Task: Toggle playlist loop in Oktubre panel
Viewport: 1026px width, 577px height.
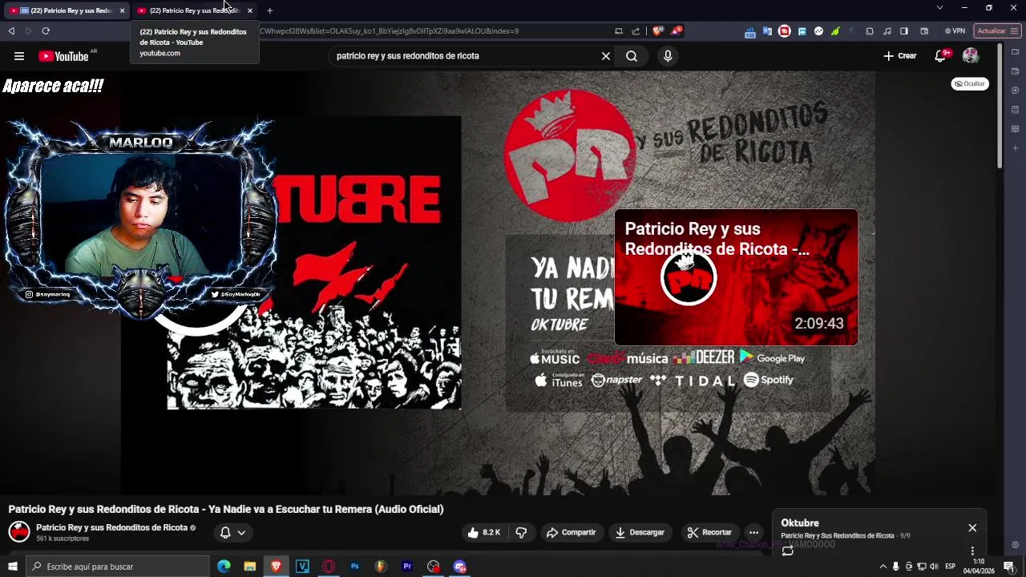Action: [x=788, y=550]
